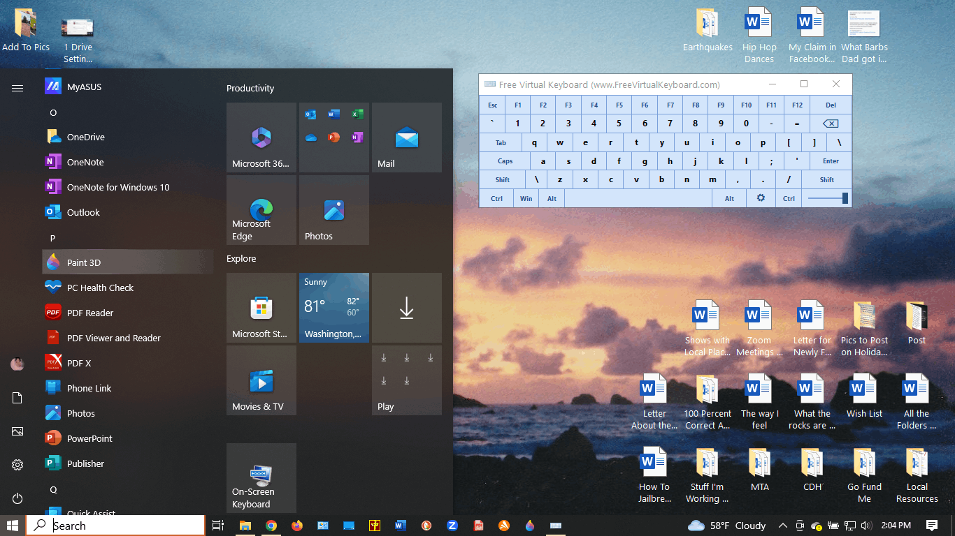Show hidden icons in system tray
The image size is (955, 536).
tap(782, 526)
